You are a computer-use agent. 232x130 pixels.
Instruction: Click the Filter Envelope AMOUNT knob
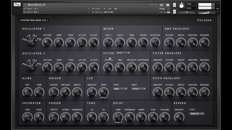click(158, 67)
